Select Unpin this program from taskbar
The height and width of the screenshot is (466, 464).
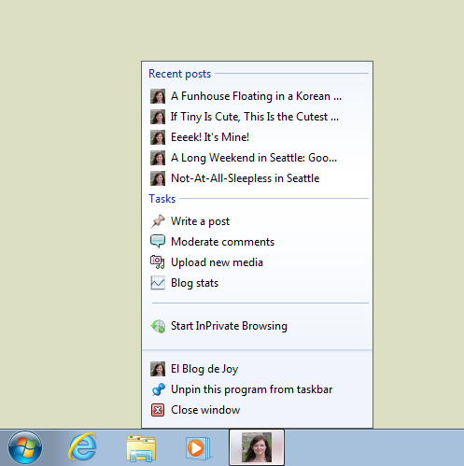[x=257, y=389]
